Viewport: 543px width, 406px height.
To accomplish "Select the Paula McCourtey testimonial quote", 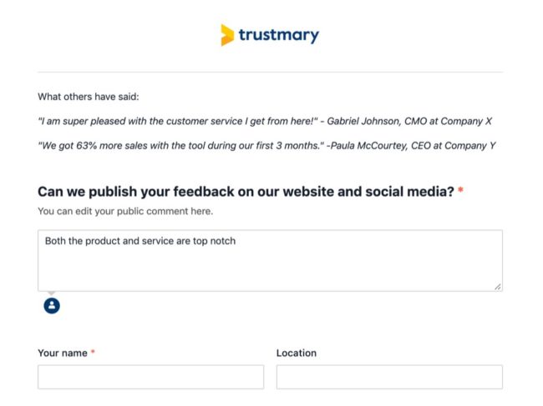I will pos(267,146).
